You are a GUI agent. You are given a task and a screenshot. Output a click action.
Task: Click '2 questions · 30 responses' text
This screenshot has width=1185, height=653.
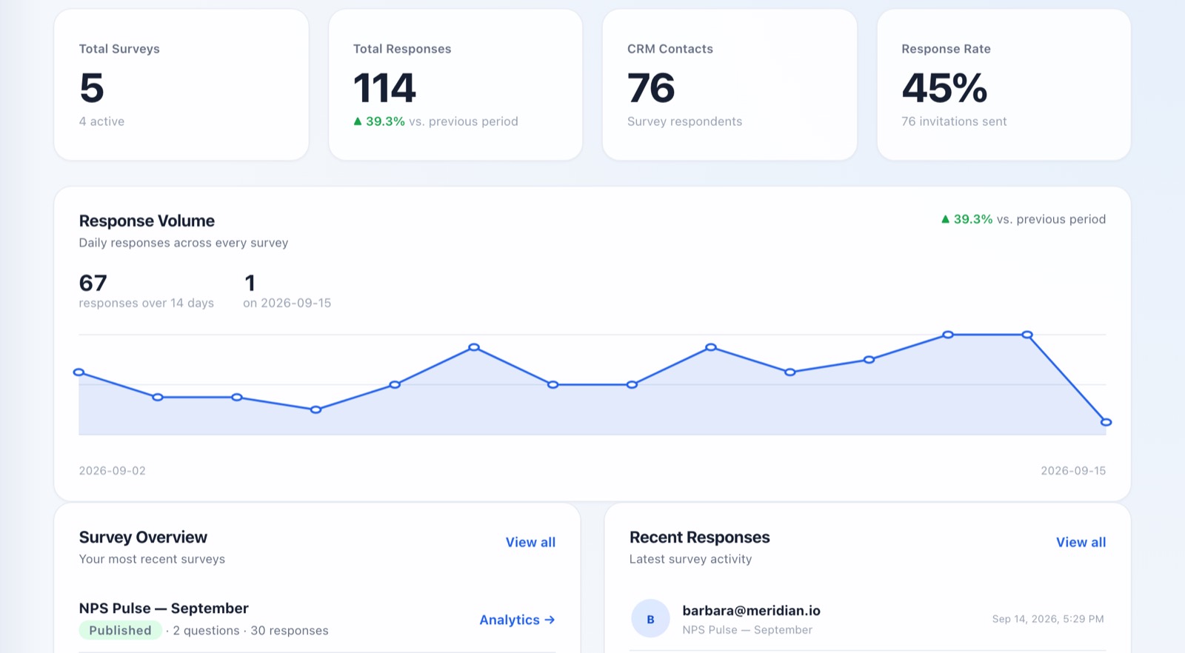pos(250,631)
